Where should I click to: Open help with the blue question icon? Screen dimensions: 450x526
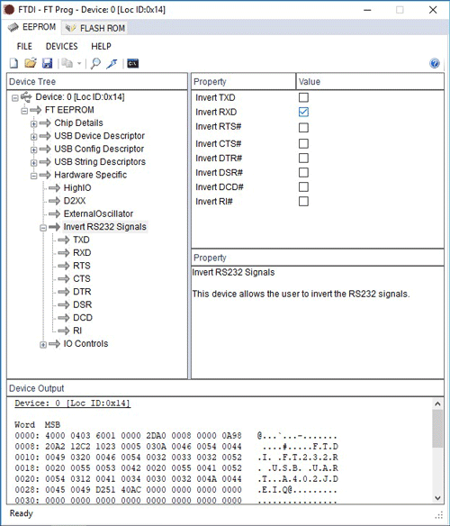tap(435, 63)
